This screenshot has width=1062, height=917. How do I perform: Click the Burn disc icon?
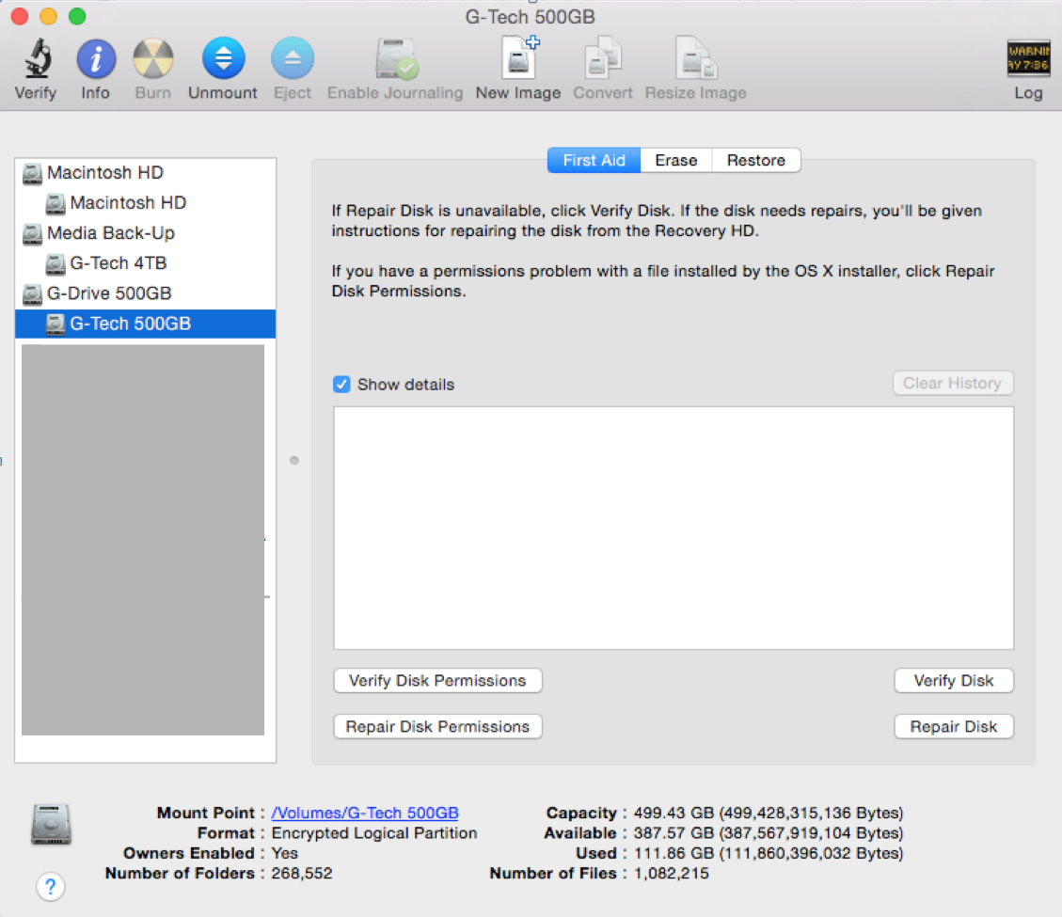pyautogui.click(x=153, y=58)
